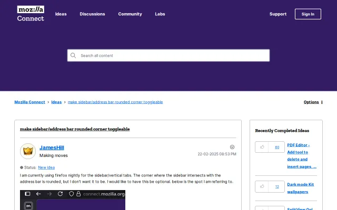
Task: Open the Community menu
Action: click(130, 14)
